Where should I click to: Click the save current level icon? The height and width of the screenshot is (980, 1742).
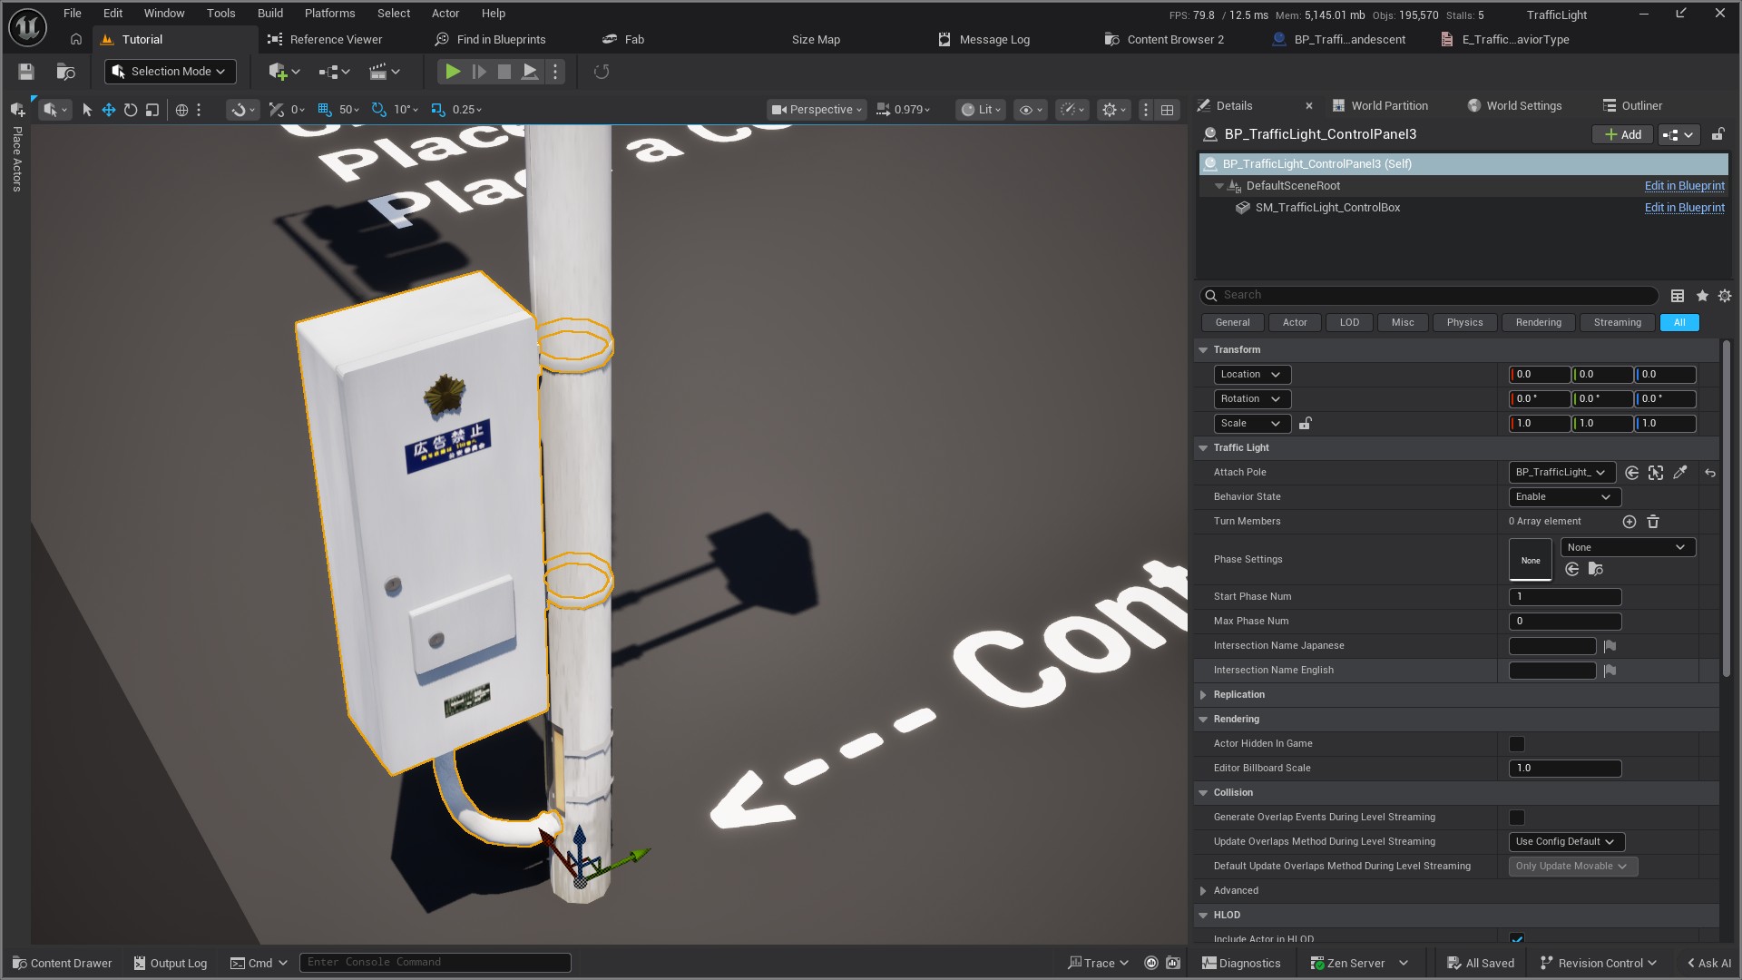[x=26, y=72]
